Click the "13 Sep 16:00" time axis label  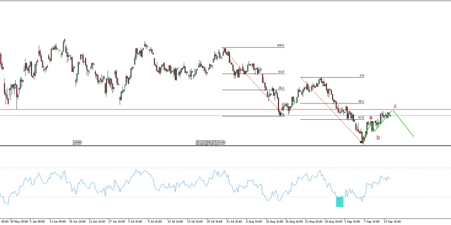tap(392, 222)
